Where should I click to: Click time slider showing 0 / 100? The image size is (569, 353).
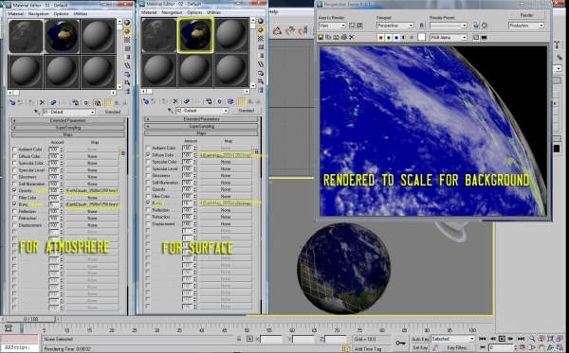point(31,319)
